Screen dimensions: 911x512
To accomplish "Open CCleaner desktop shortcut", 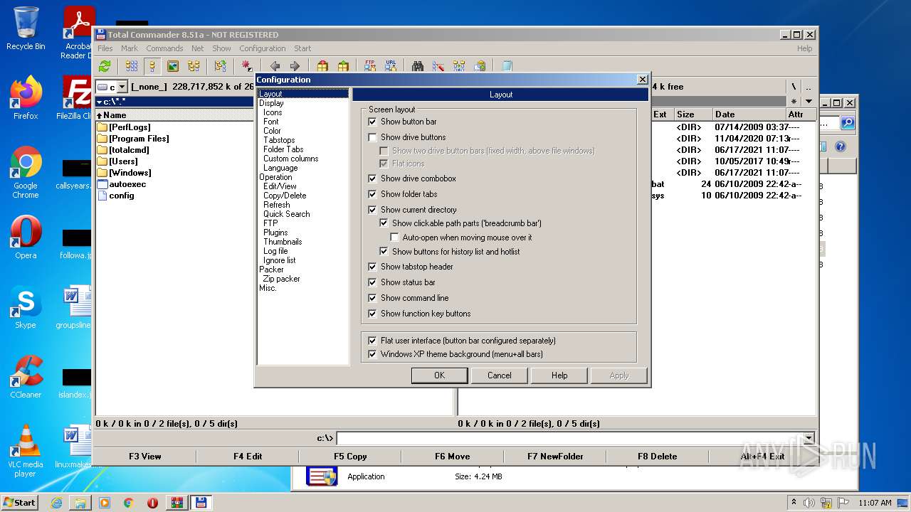I will coord(26,377).
